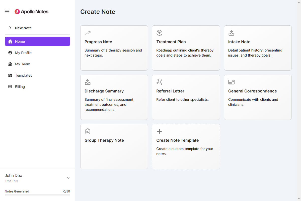
Task: Expand the John Doe account menu
Action: [68, 178]
